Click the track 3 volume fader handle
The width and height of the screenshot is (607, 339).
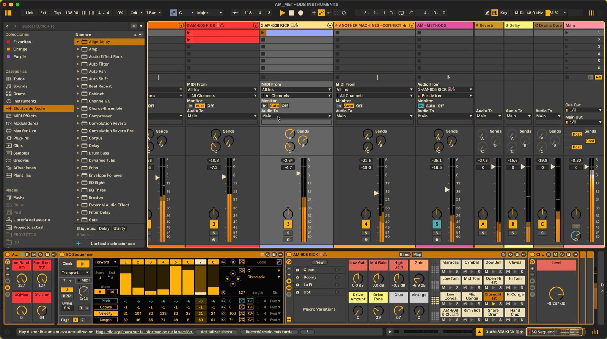pyautogui.click(x=299, y=173)
